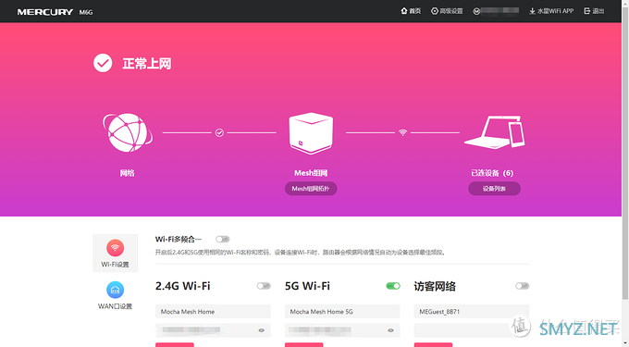
Task: Click the MERCURY M6G logo
Action: coord(55,12)
